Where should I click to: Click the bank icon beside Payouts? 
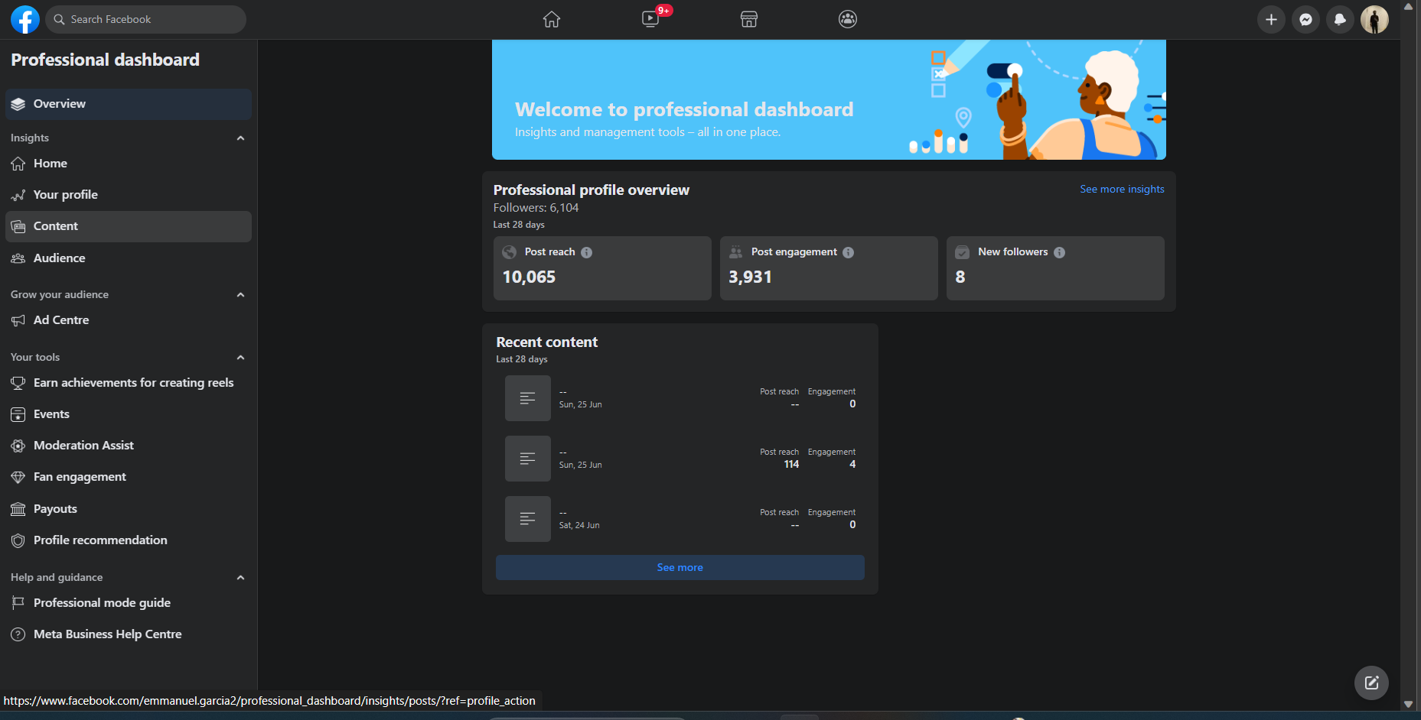pyautogui.click(x=18, y=509)
